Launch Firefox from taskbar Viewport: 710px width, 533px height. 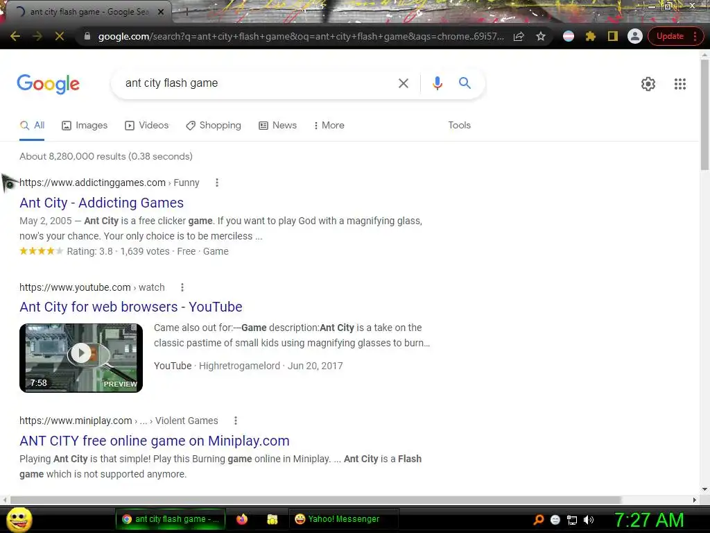[242, 519]
